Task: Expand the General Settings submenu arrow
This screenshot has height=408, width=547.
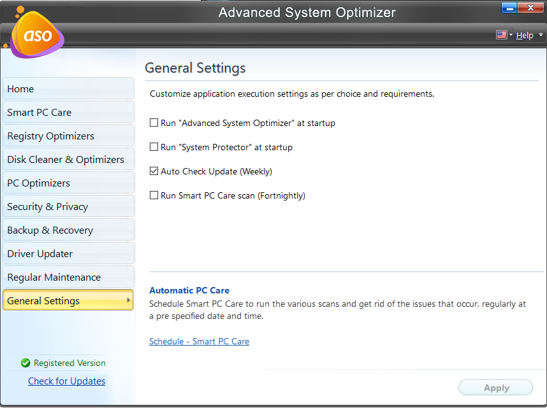Action: click(x=128, y=300)
